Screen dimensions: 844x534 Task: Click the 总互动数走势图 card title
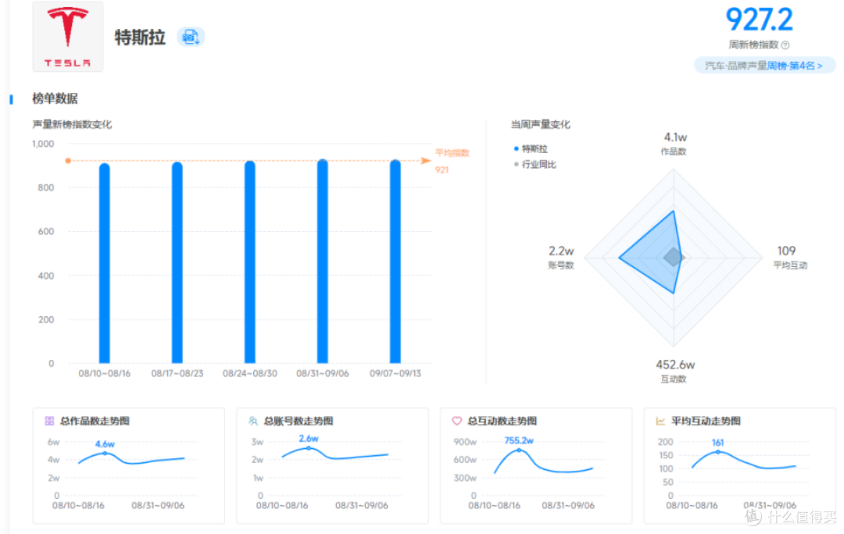[x=502, y=421]
